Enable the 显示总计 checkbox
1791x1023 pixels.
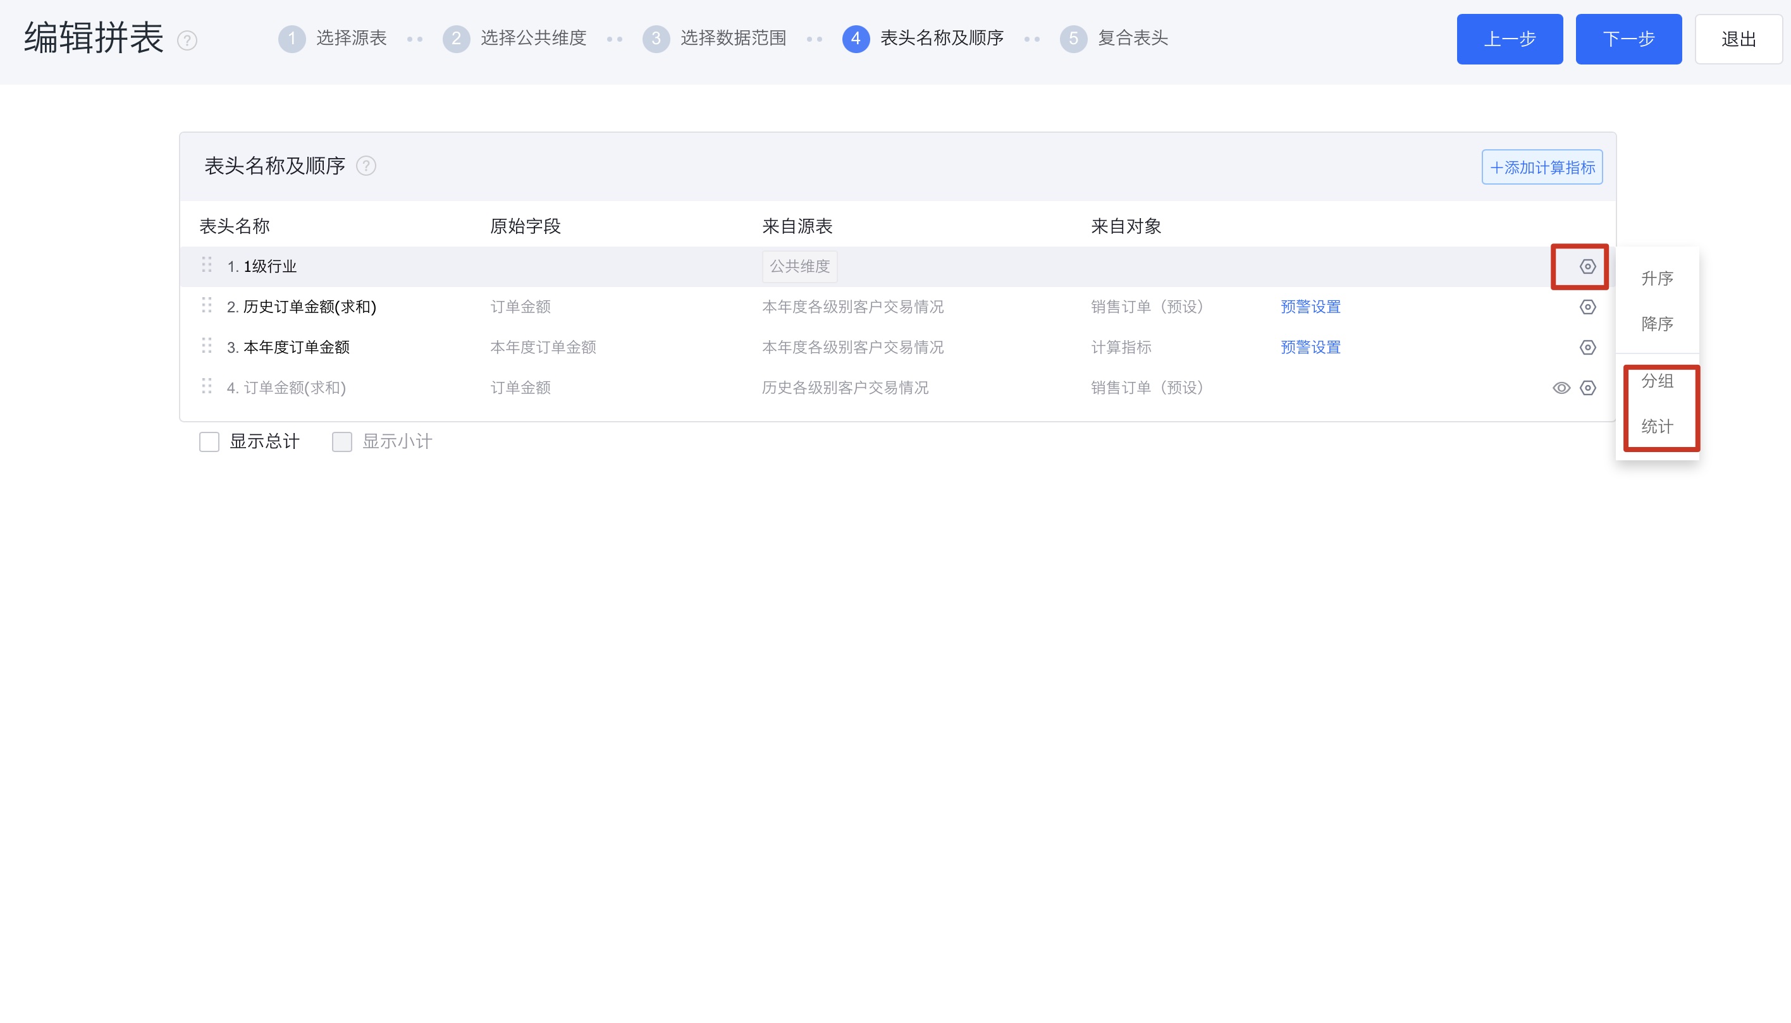[209, 441]
